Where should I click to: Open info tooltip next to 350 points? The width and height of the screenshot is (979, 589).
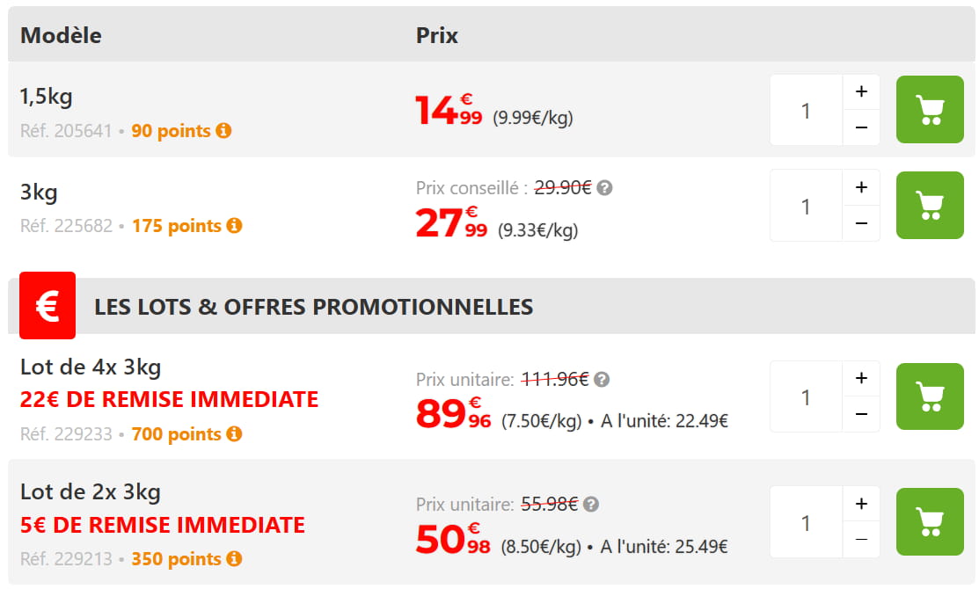pyautogui.click(x=232, y=558)
